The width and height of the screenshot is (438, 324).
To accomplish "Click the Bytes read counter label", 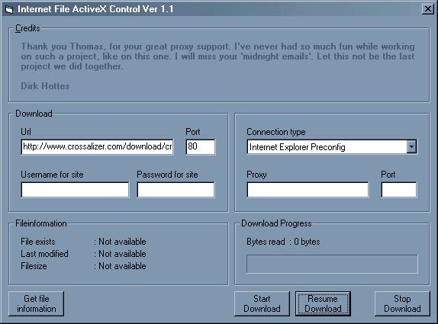I will 283,242.
